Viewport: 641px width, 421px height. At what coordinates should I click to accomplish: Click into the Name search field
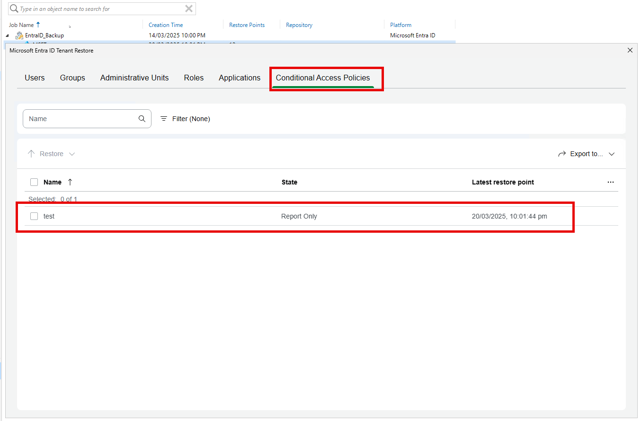pyautogui.click(x=80, y=119)
